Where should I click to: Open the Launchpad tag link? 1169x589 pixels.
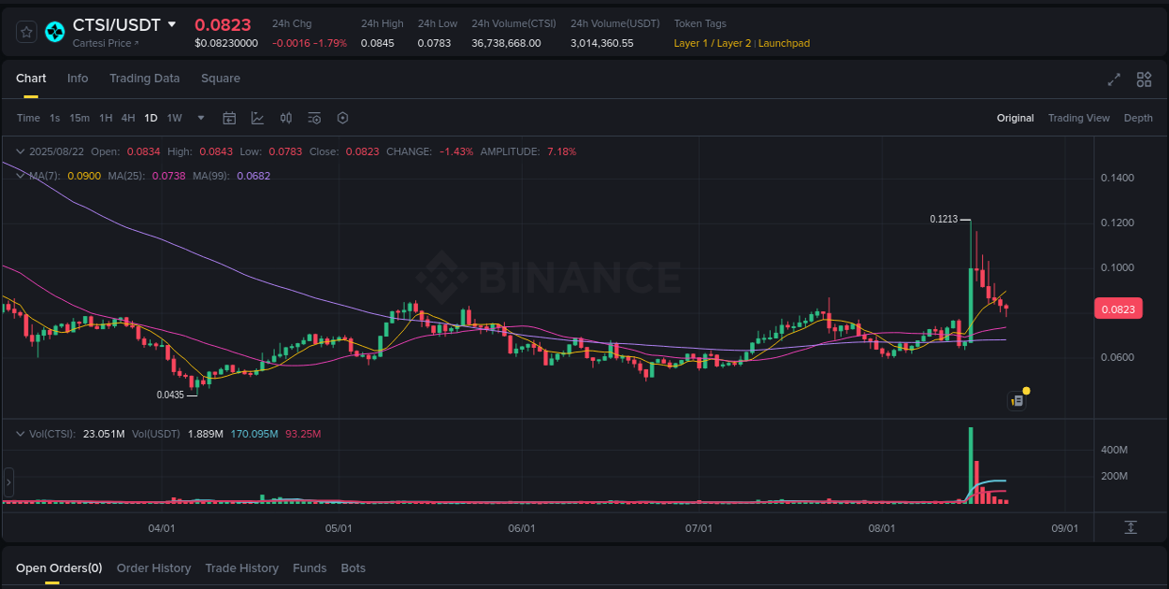coord(784,43)
